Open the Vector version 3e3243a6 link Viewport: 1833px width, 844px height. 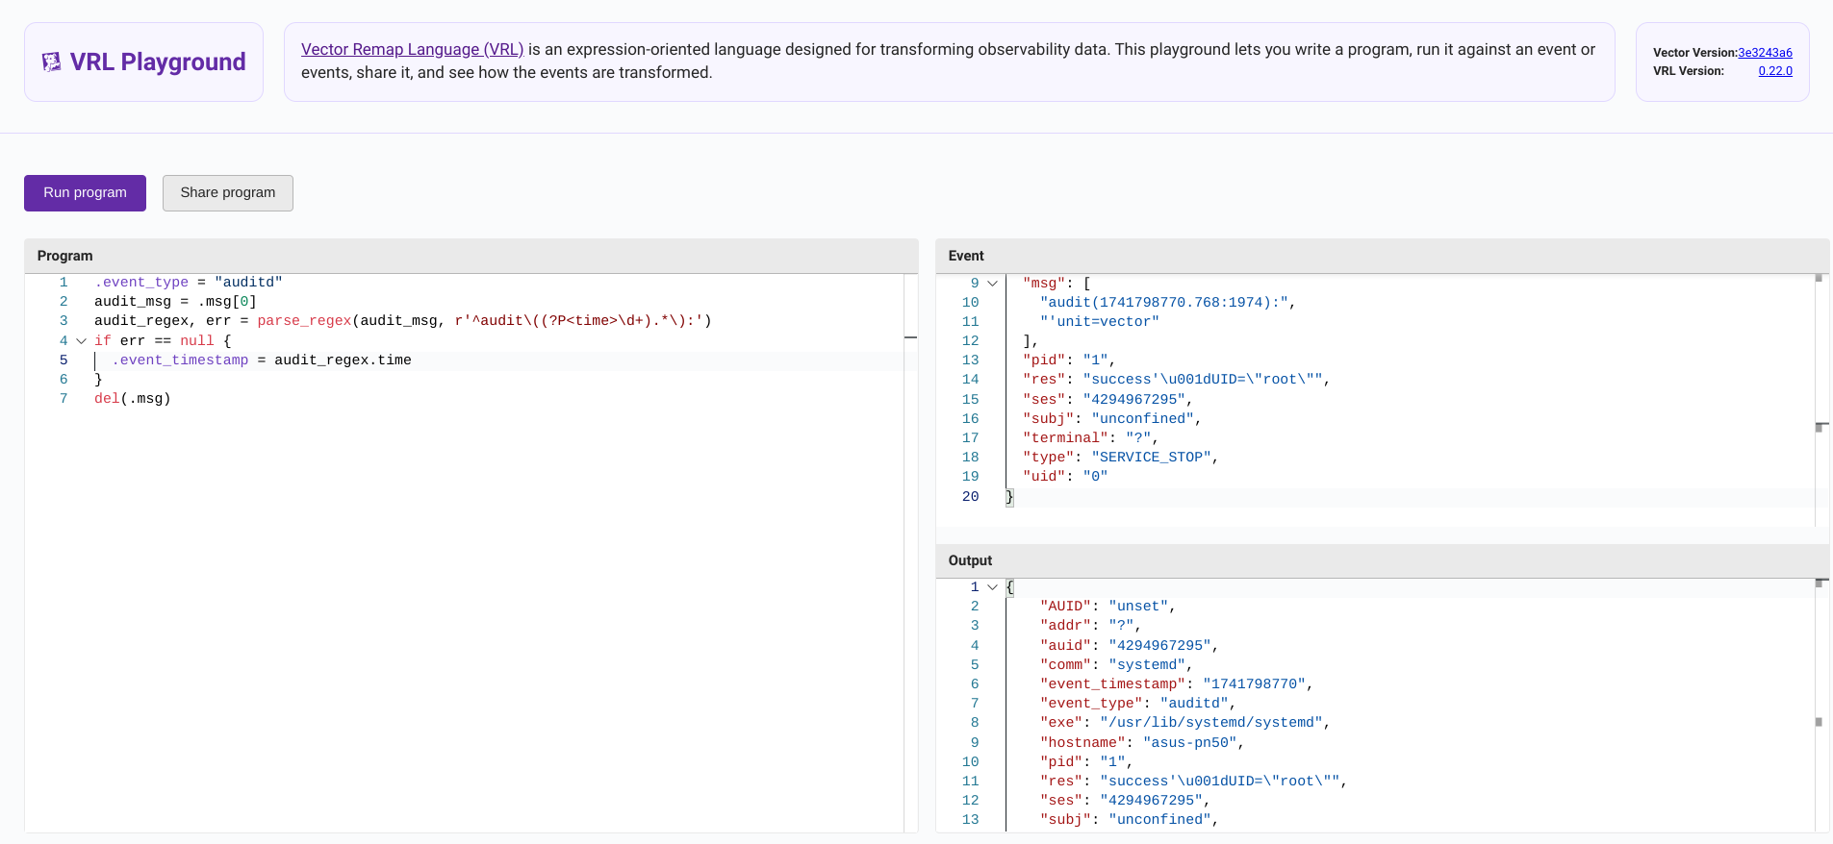click(x=1765, y=53)
